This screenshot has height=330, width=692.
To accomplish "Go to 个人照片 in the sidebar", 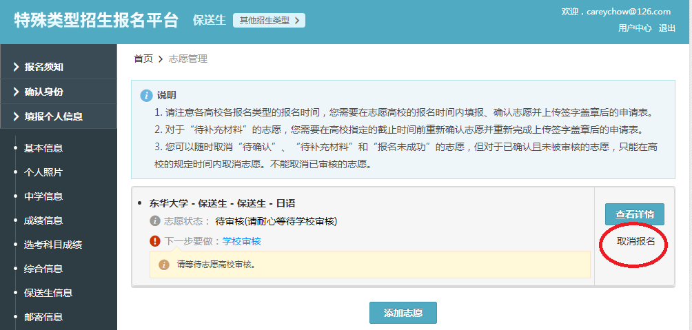I will click(x=43, y=172).
